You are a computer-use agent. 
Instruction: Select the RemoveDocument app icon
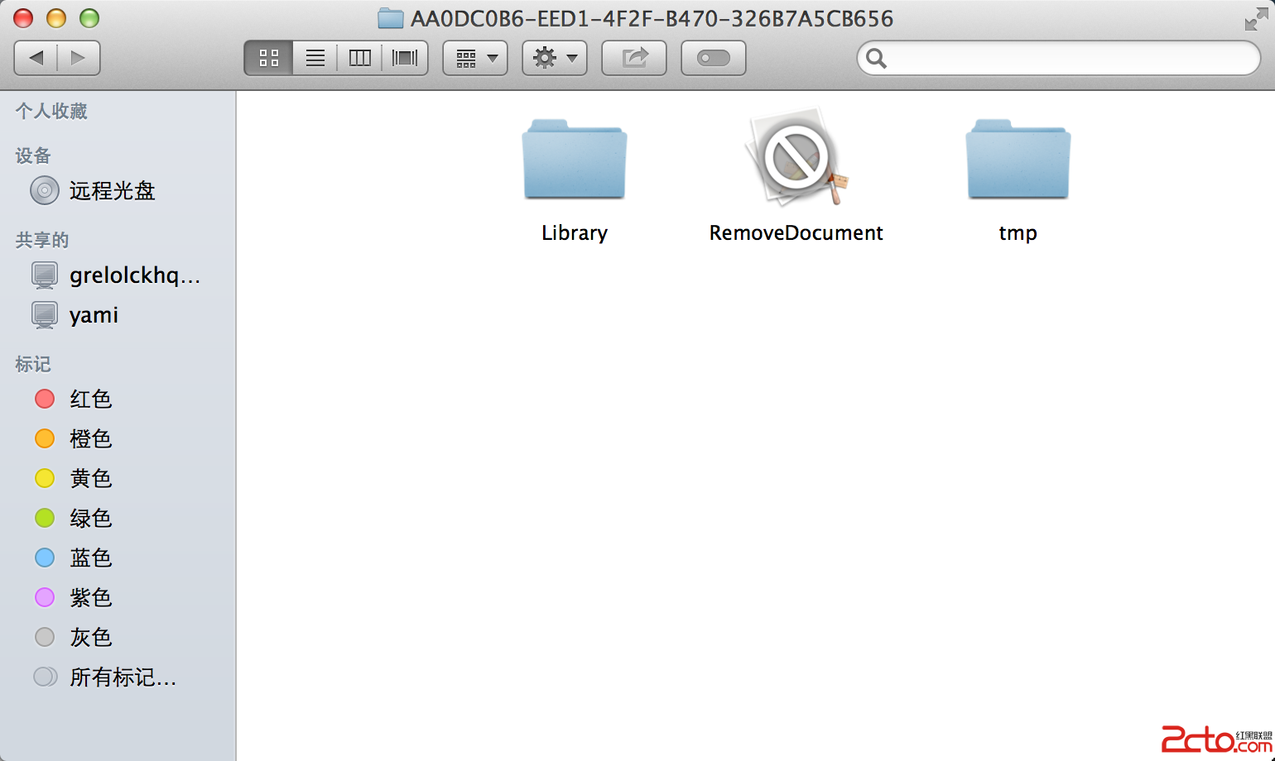(x=796, y=157)
